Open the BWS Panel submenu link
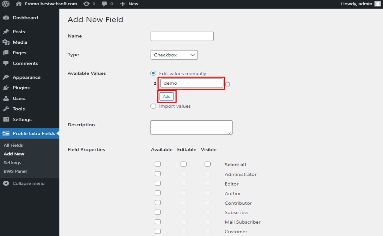The width and height of the screenshot is (383, 236). coord(15,171)
